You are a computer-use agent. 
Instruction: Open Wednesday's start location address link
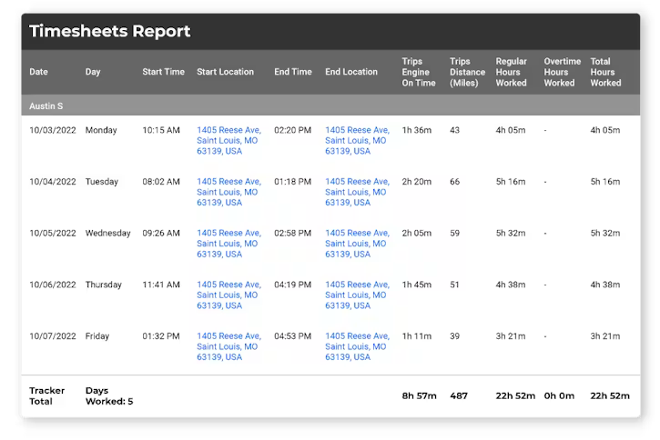[x=228, y=244]
